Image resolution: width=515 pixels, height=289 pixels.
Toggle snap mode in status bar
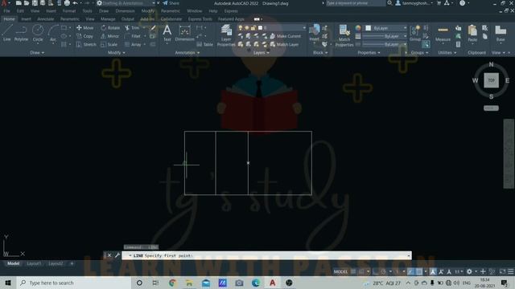coord(361,271)
